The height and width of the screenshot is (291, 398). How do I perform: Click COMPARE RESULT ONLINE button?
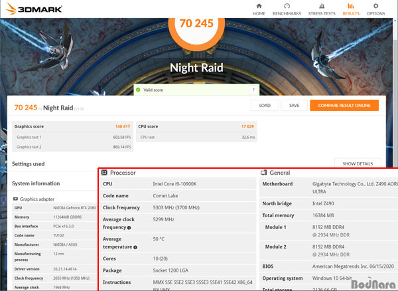[344, 105]
